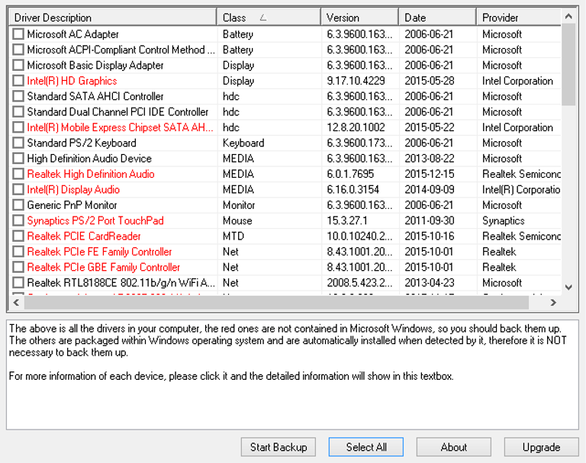Click the date 2011-09-30 cell
This screenshot has width=586, height=463.
pyautogui.click(x=430, y=220)
